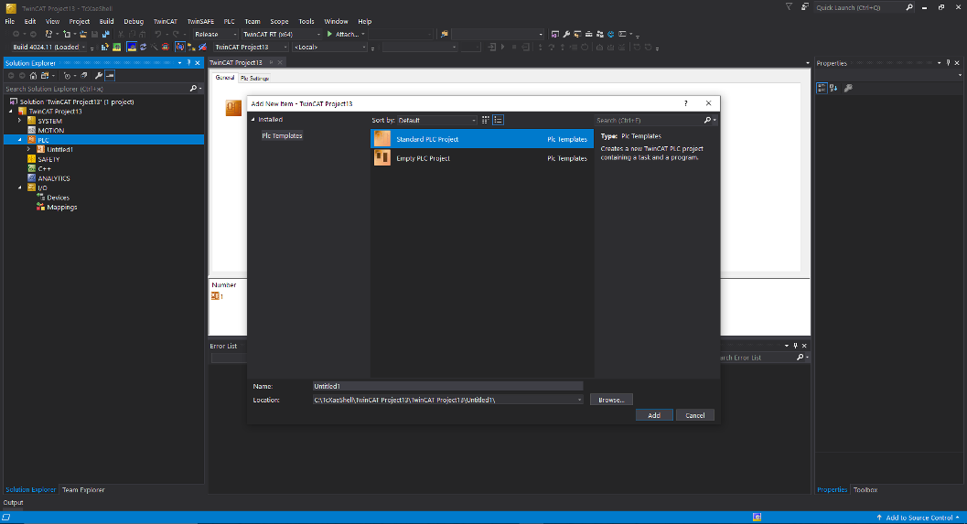Click the Alphabetical sort icon in Properties panel
967x524 pixels.
(833, 88)
